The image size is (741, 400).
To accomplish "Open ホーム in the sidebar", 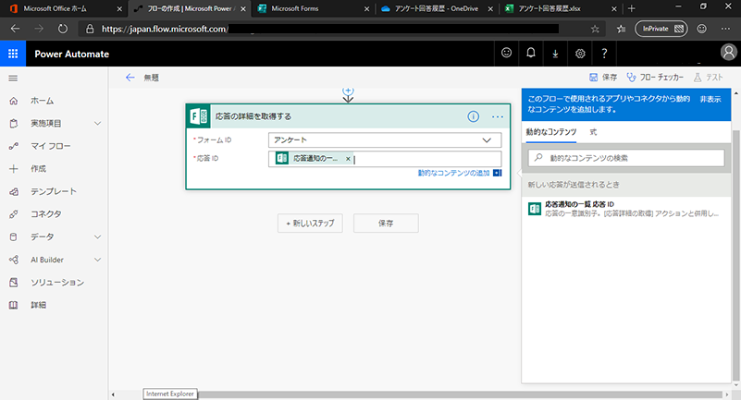I will pyautogui.click(x=42, y=101).
